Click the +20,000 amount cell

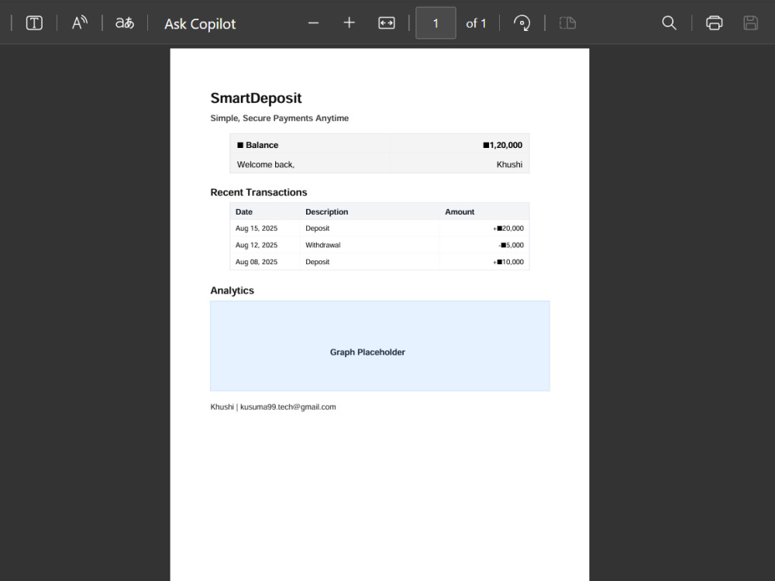pyautogui.click(x=508, y=229)
